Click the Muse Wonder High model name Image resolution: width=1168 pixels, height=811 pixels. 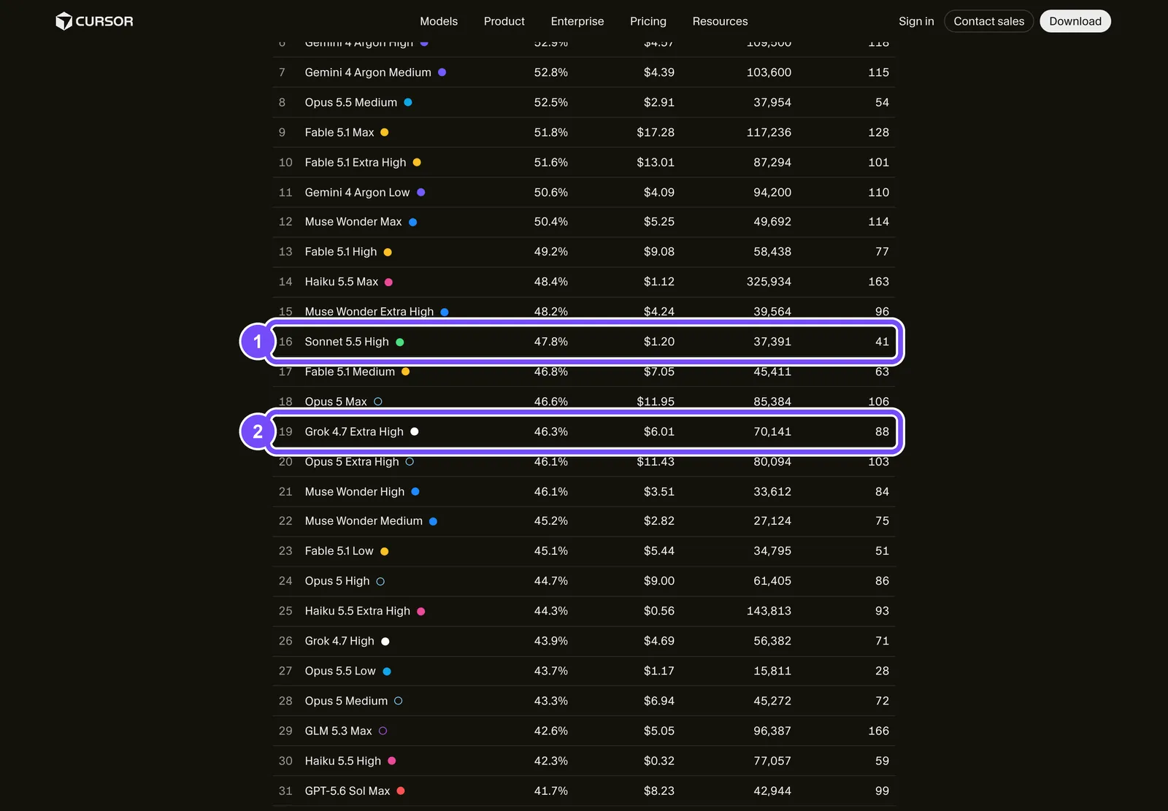[x=355, y=491]
